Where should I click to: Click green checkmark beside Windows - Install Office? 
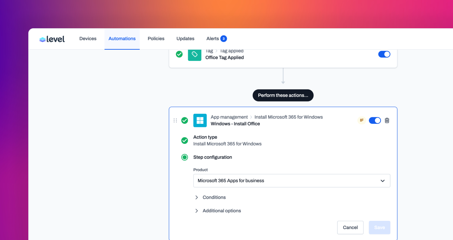pyautogui.click(x=185, y=120)
